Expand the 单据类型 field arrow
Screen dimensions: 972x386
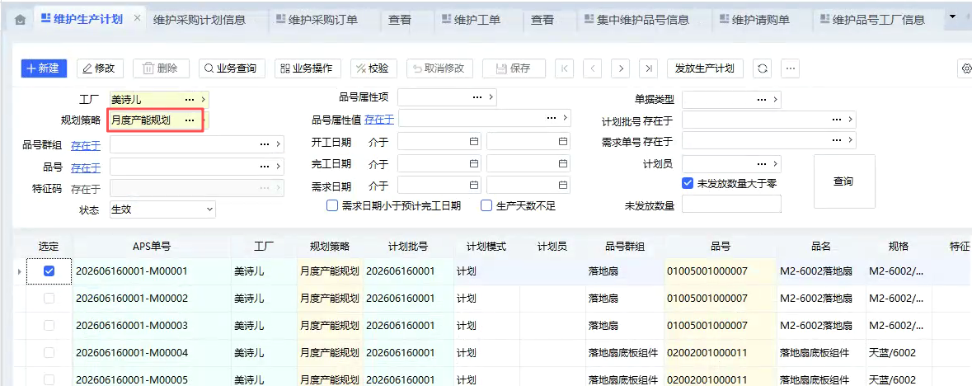776,99
